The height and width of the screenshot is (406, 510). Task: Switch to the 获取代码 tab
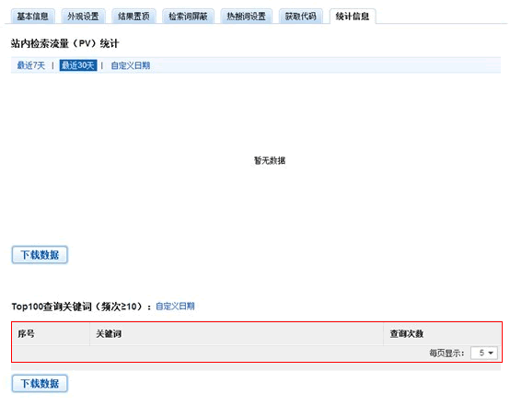click(301, 17)
